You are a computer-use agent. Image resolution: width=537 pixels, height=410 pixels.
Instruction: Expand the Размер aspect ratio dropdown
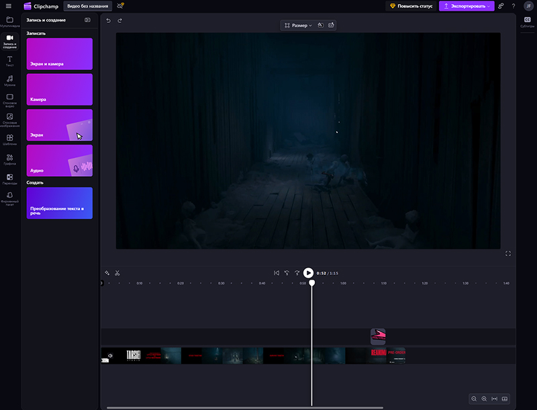point(298,26)
